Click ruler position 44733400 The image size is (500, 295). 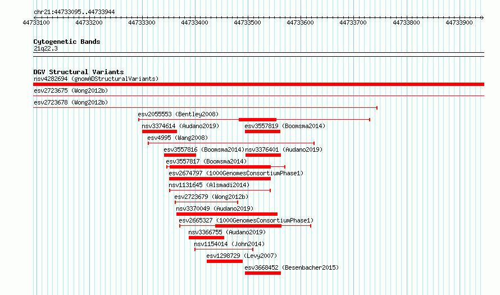194,22
